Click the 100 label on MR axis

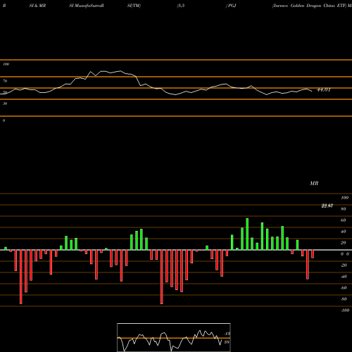[345, 198]
